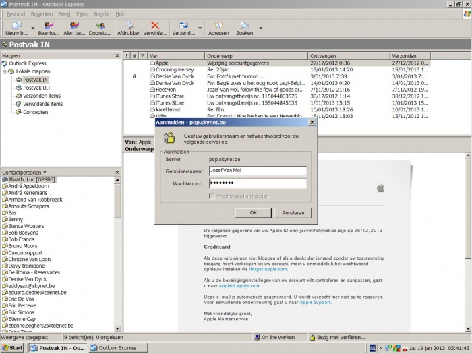Click the Afdrukken printer icon
Image resolution: width=472 pixels, height=354 pixels.
pyautogui.click(x=128, y=26)
